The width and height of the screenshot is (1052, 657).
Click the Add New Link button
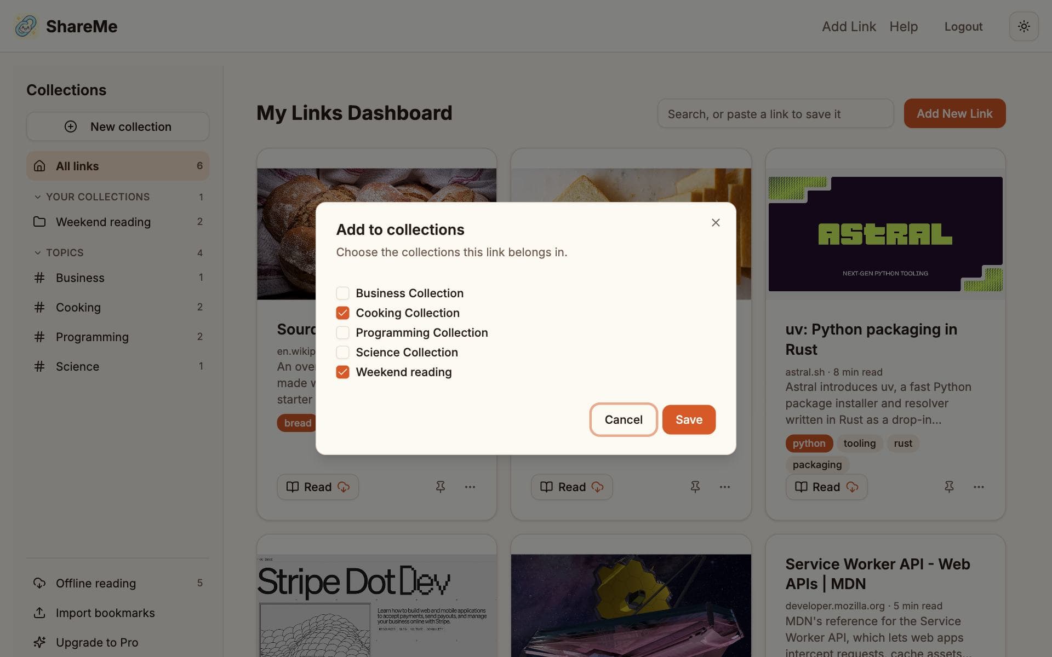(954, 113)
